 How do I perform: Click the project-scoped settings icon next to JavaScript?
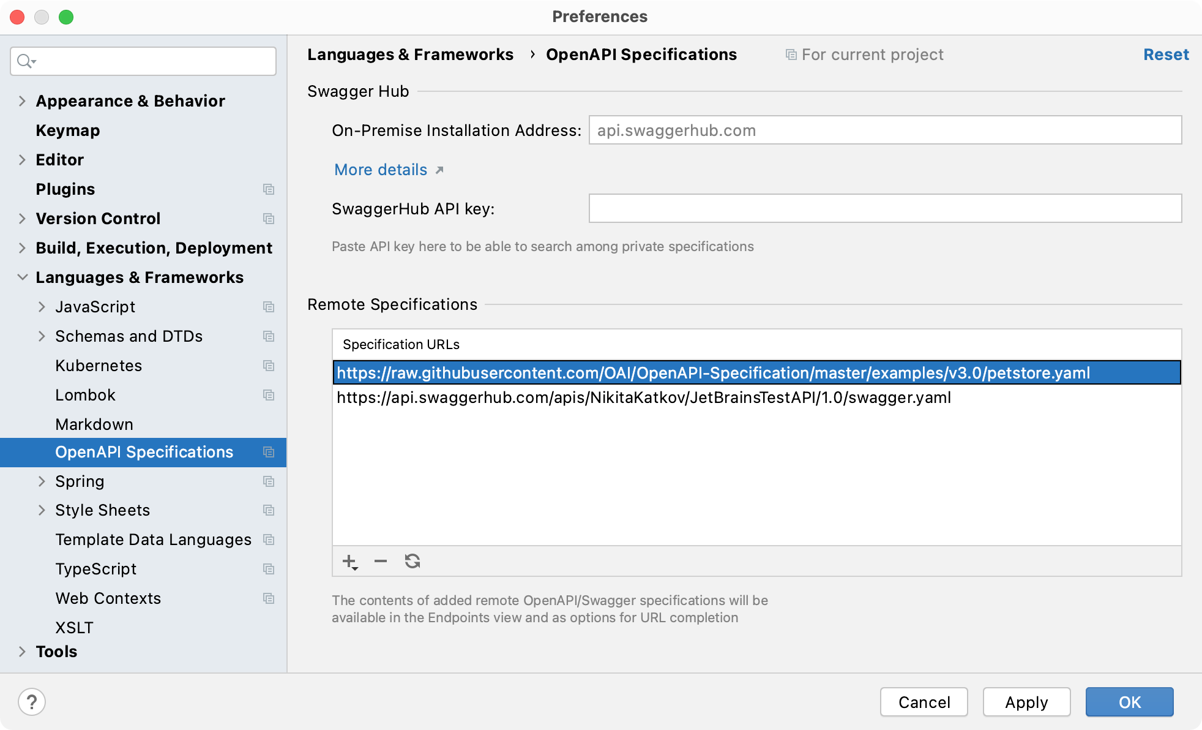coord(269,307)
